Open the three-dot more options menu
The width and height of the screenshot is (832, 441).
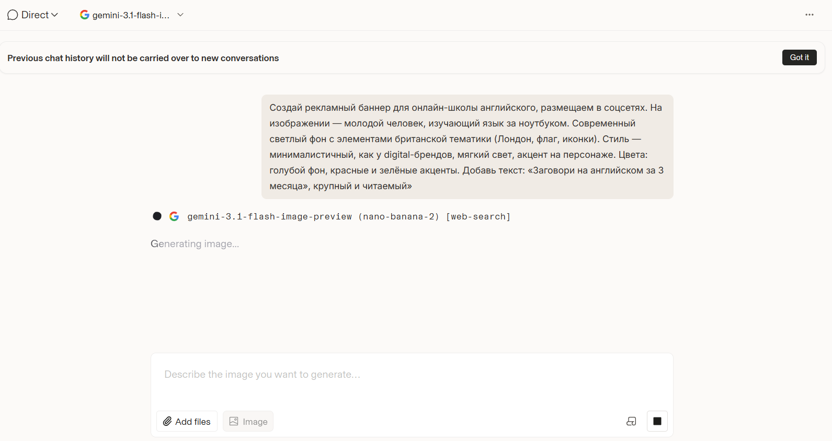coord(809,15)
